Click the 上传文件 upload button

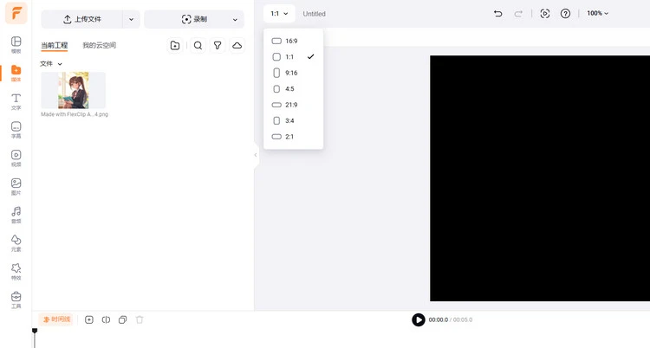(x=82, y=19)
